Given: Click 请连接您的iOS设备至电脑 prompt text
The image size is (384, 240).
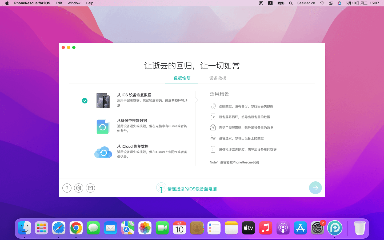Looking at the screenshot, I should tap(192, 189).
